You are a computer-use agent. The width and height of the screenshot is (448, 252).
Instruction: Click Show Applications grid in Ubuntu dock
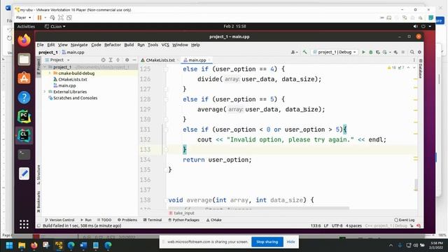pyautogui.click(x=24, y=224)
